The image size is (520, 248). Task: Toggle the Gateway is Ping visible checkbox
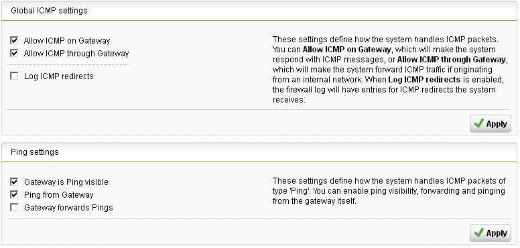click(x=14, y=182)
